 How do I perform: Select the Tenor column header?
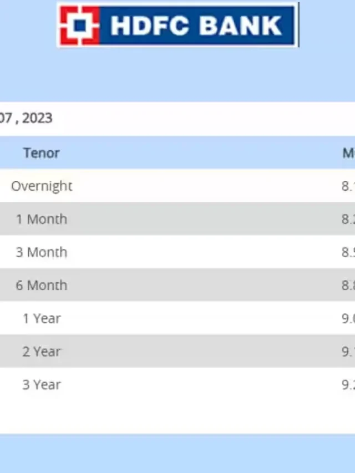[x=42, y=153]
